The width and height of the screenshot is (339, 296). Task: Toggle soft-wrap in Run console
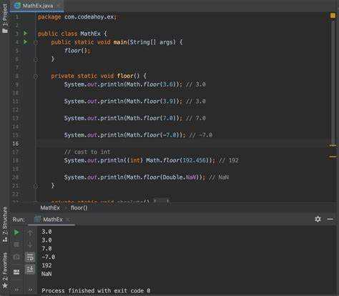[x=30, y=257]
